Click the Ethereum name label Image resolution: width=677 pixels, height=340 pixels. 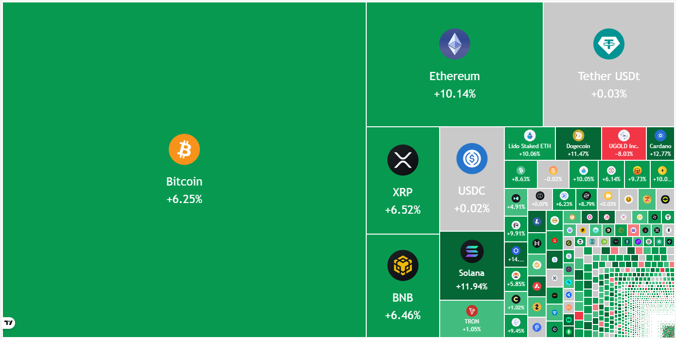[x=454, y=76]
